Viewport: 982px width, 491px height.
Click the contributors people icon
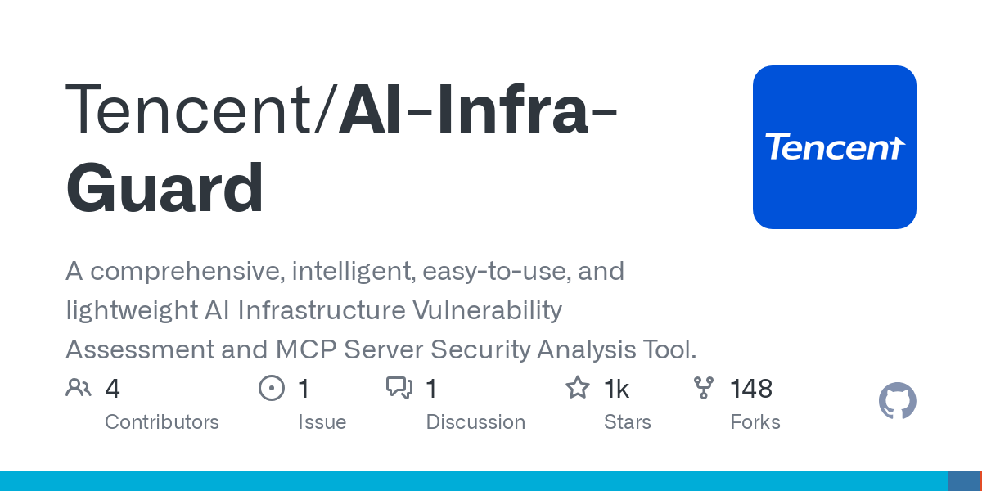[79, 388]
